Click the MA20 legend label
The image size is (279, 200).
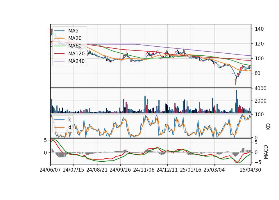pyautogui.click(x=75, y=38)
